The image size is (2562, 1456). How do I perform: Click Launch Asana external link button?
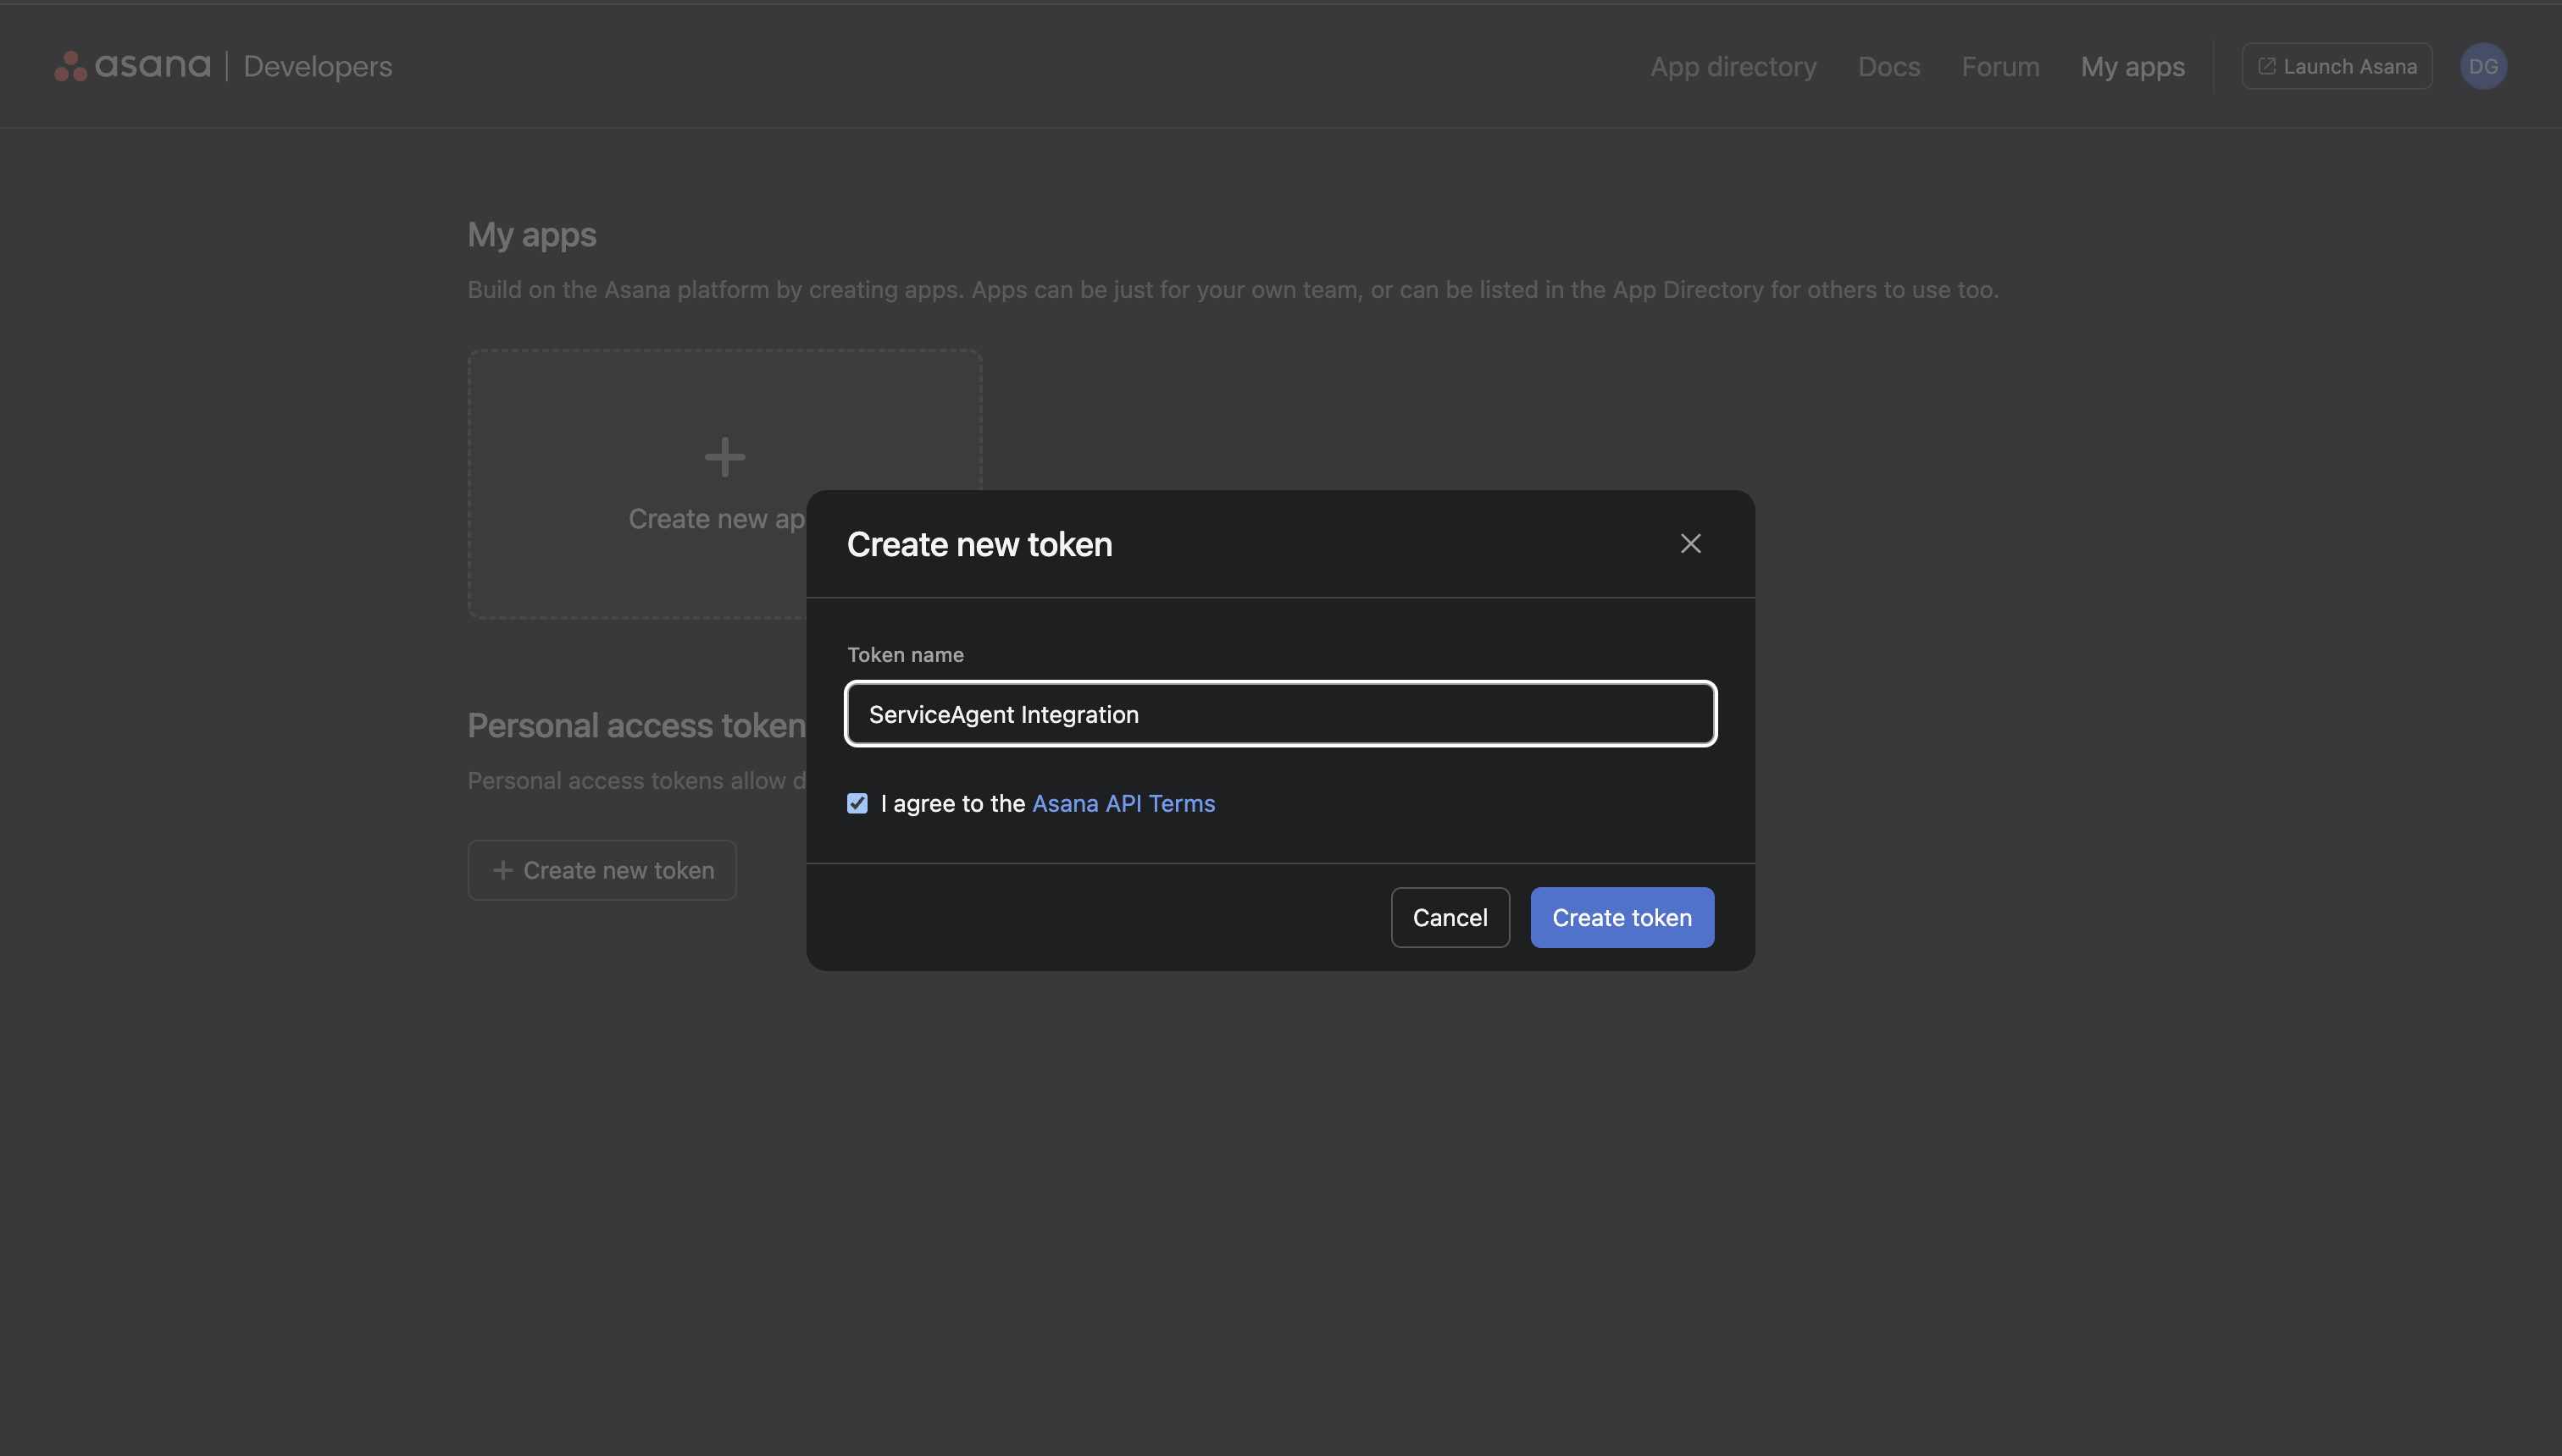click(2337, 66)
